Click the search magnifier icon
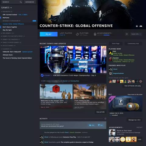Viewport: 146px width, 146px height. 21,2
